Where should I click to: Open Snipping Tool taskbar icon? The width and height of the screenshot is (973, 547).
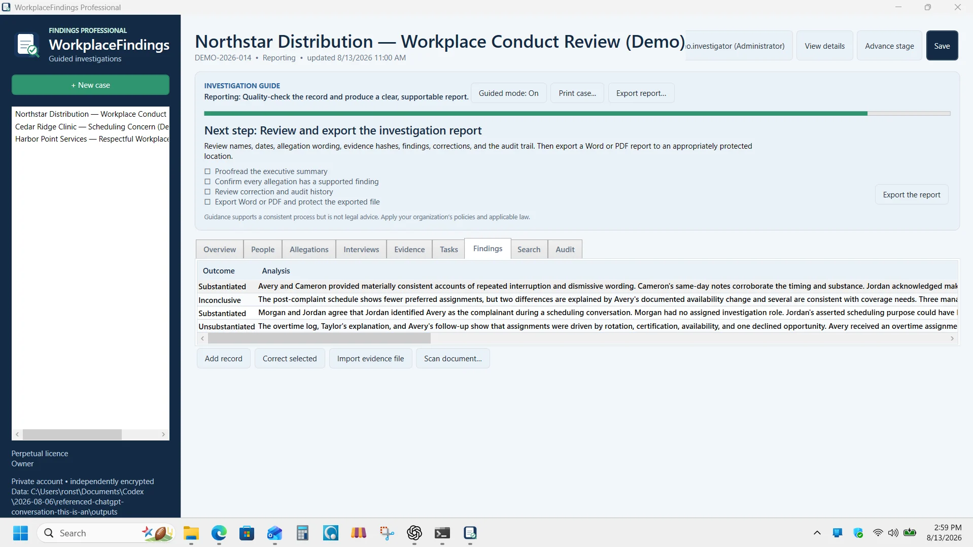387,533
